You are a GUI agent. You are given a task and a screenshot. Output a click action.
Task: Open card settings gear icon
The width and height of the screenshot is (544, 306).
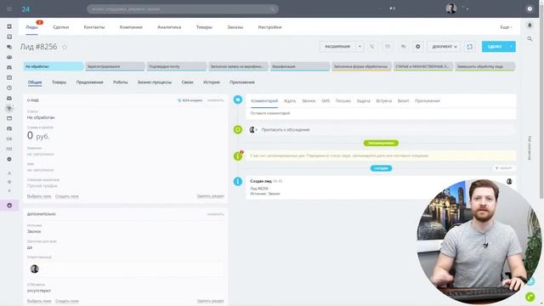[x=417, y=47]
